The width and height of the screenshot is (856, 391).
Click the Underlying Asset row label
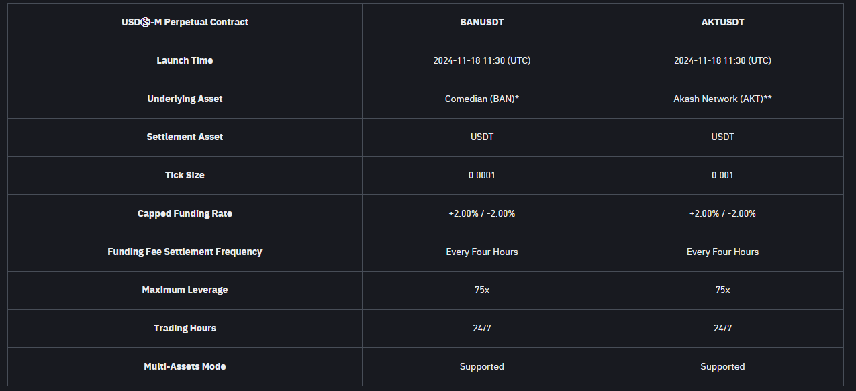[185, 99]
